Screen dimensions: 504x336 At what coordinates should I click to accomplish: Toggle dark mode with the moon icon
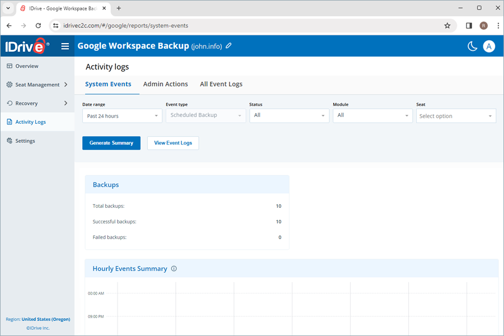(x=472, y=46)
